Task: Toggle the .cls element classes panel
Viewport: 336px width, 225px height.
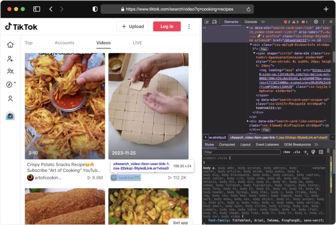Action: coord(297,152)
